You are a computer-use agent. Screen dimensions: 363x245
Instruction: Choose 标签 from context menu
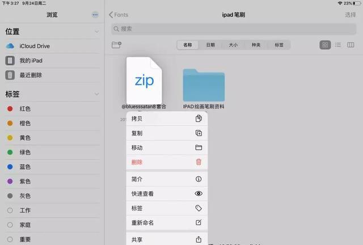(x=167, y=208)
